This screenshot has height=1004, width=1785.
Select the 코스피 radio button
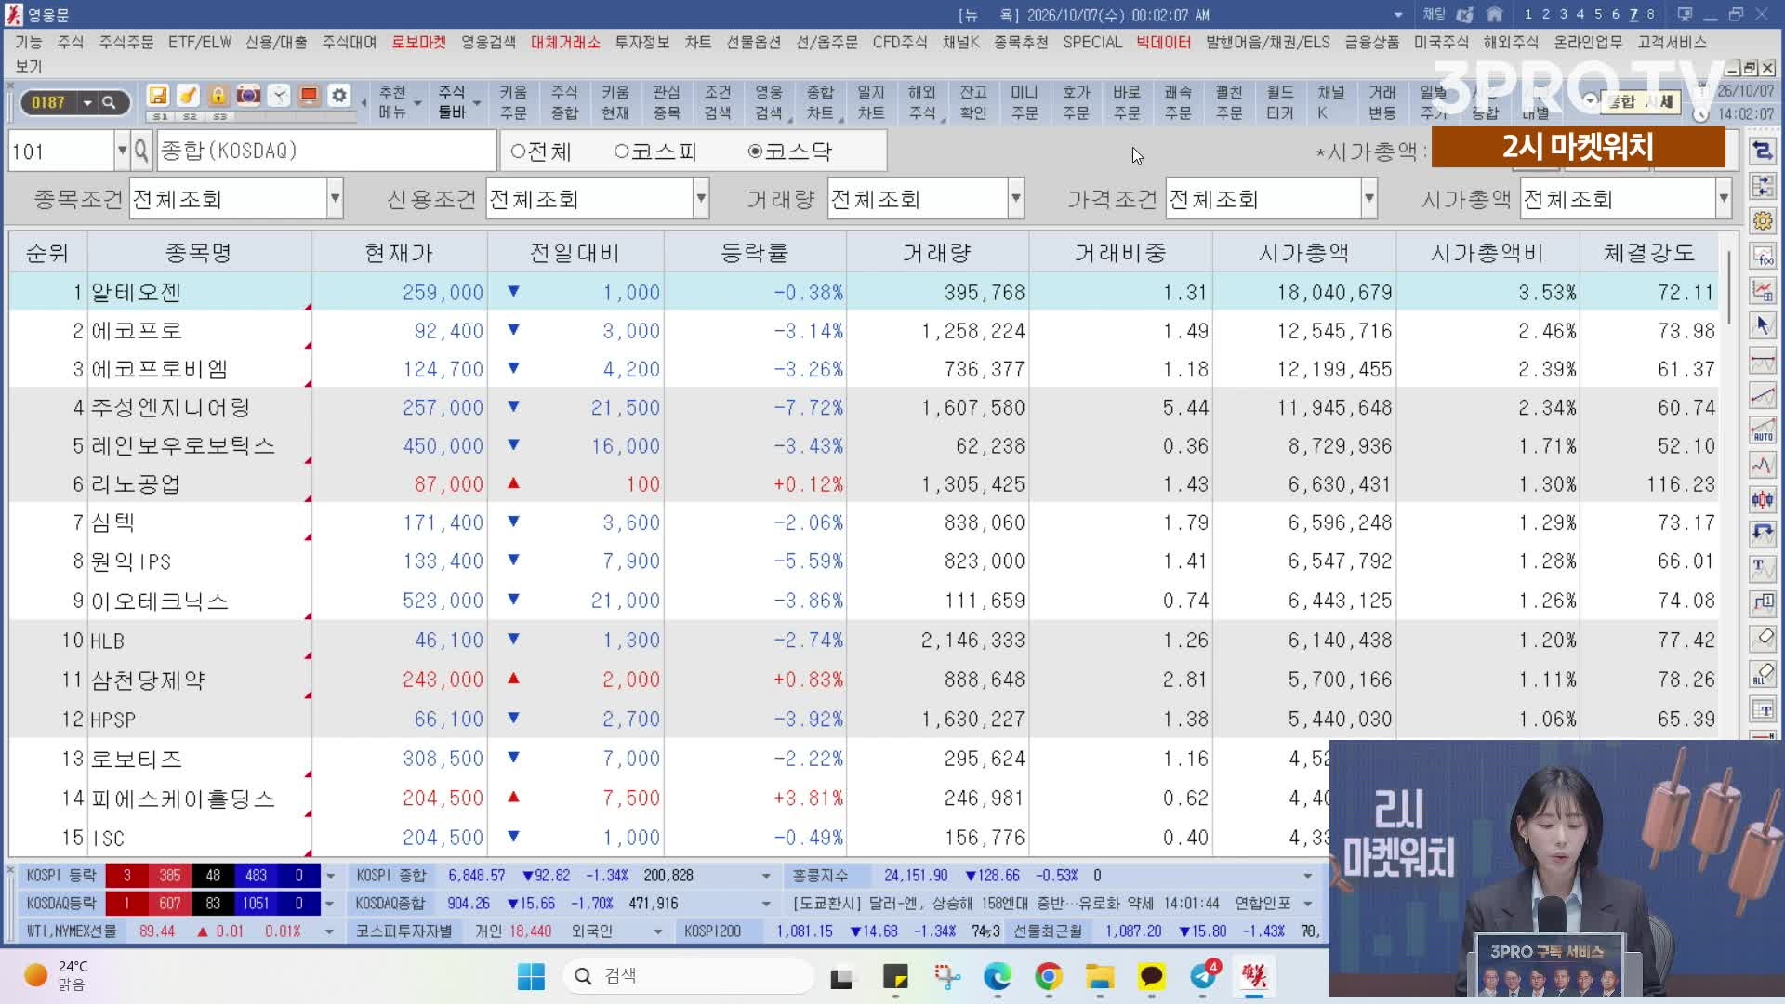[x=655, y=152]
